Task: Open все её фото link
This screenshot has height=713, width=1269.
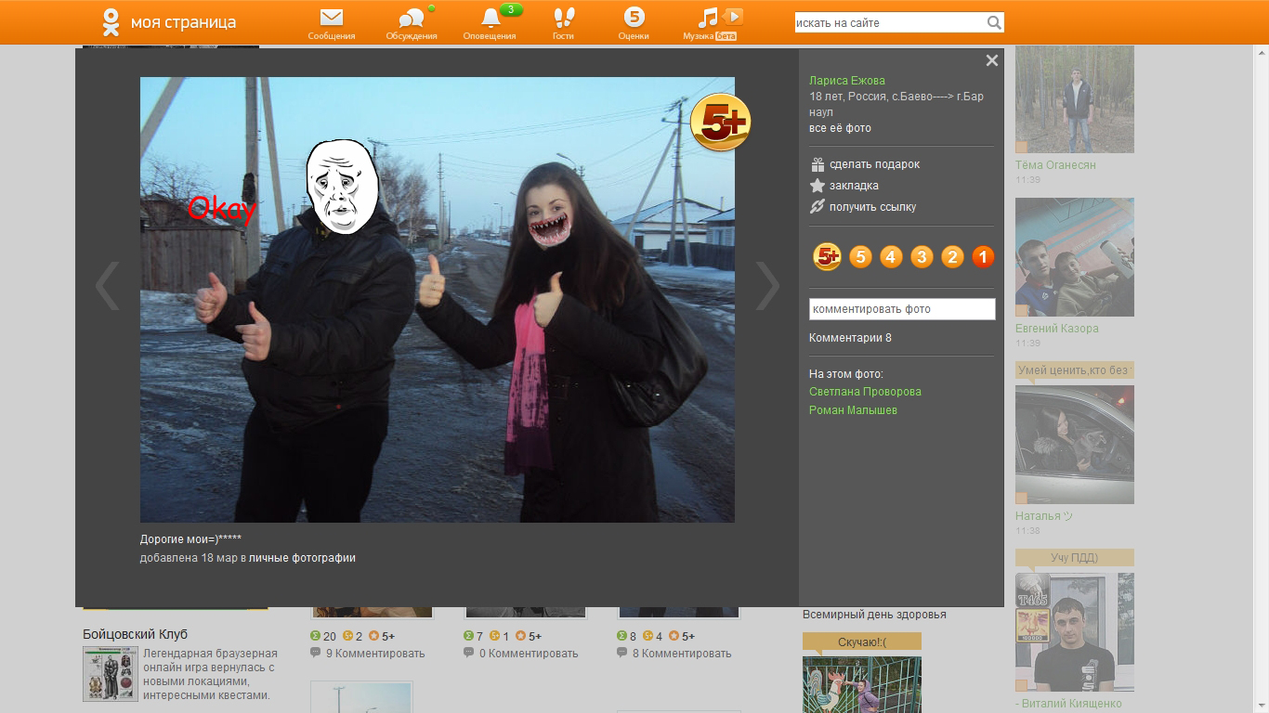Action: click(840, 128)
